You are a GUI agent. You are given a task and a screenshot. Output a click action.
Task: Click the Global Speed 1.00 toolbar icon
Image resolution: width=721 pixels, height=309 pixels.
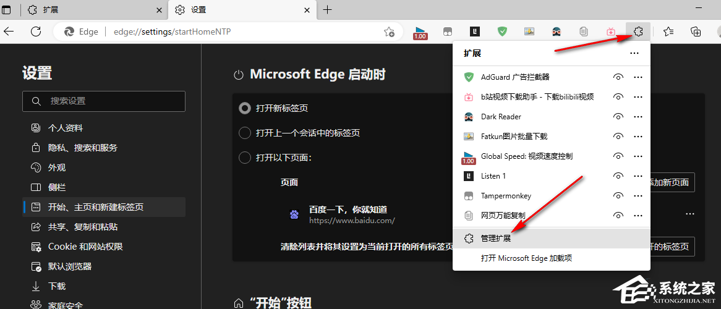(420, 32)
